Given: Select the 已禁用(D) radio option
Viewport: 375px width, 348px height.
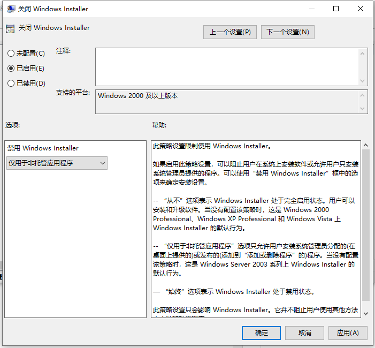Looking at the screenshot, I should click(26, 84).
